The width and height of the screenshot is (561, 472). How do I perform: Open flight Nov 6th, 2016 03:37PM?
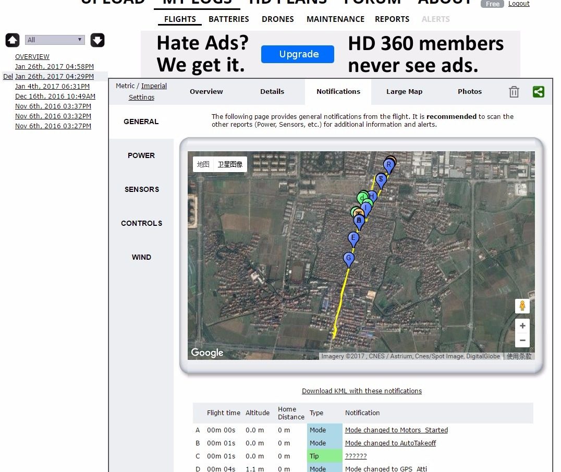pyautogui.click(x=53, y=106)
